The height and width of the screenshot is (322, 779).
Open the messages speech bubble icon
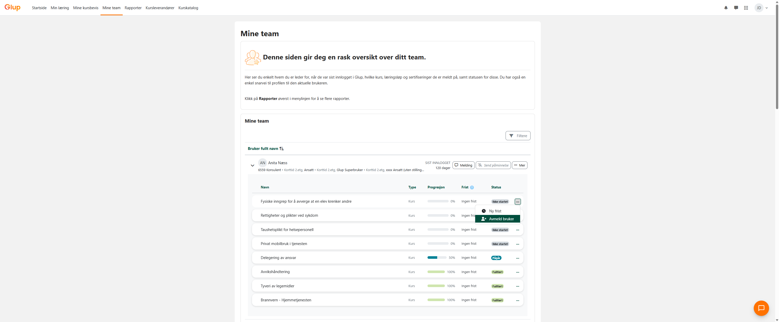coord(736,8)
